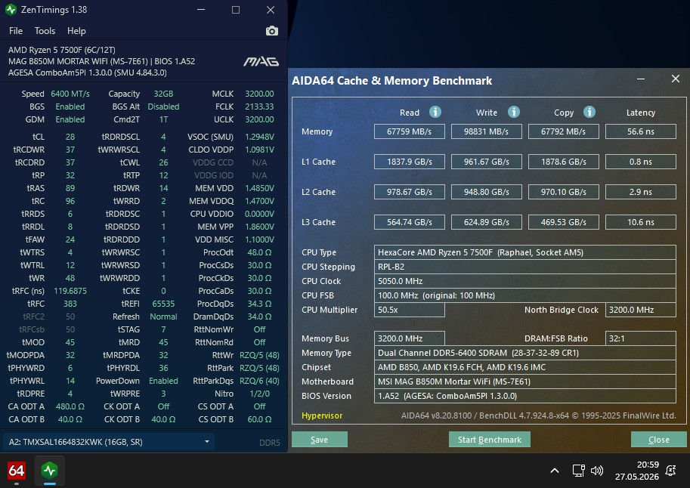Click the Memory Type DDR5-6400 field
The image size is (690, 488).
point(525,353)
